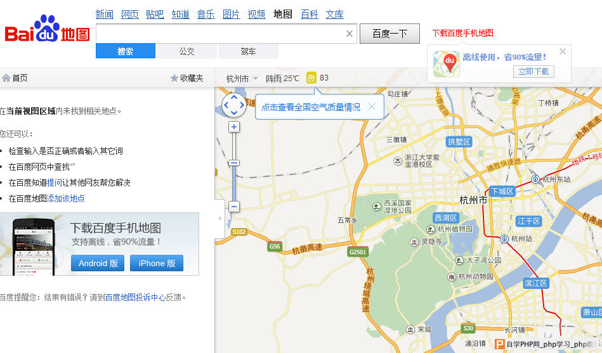602x353 pixels.
Task: Click the star icon for 收藏夹
Action: pos(174,79)
